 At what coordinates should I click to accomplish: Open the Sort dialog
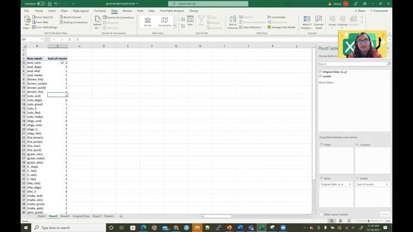(190, 21)
